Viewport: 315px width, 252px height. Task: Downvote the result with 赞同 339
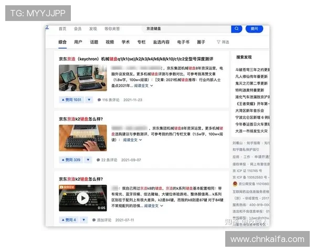[x=88, y=160]
